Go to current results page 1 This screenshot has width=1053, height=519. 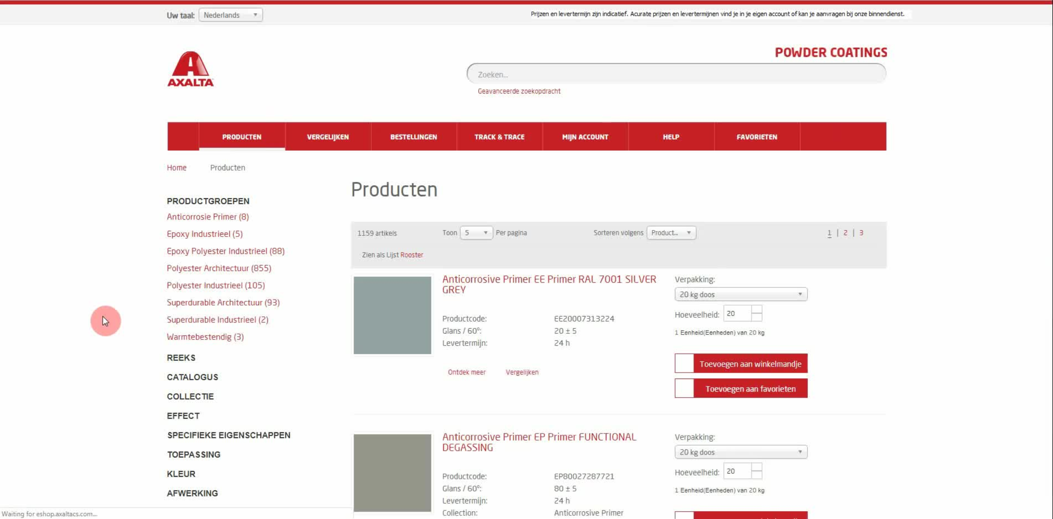tap(829, 233)
